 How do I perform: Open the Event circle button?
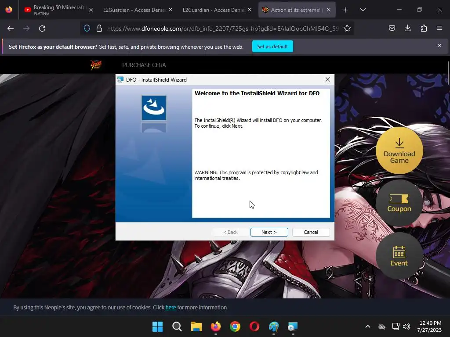(399, 256)
